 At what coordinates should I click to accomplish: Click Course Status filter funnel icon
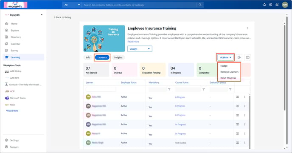click(204, 89)
